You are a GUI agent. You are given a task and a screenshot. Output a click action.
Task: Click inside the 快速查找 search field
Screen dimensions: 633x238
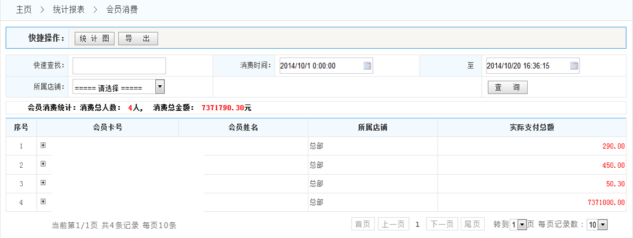point(119,66)
